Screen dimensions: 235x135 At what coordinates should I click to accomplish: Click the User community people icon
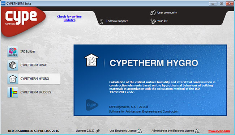[153, 13]
